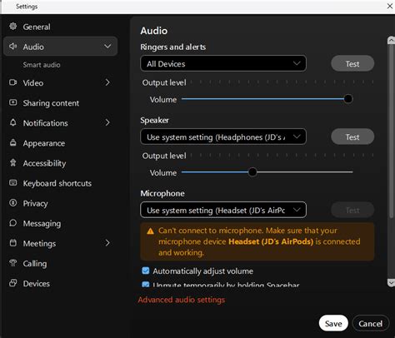The image size is (395, 338).
Task: Toggle Automatically adjust volume checkbox
Action: 146,271
